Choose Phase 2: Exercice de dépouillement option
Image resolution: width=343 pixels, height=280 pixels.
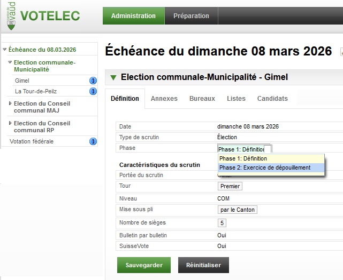pyautogui.click(x=265, y=167)
